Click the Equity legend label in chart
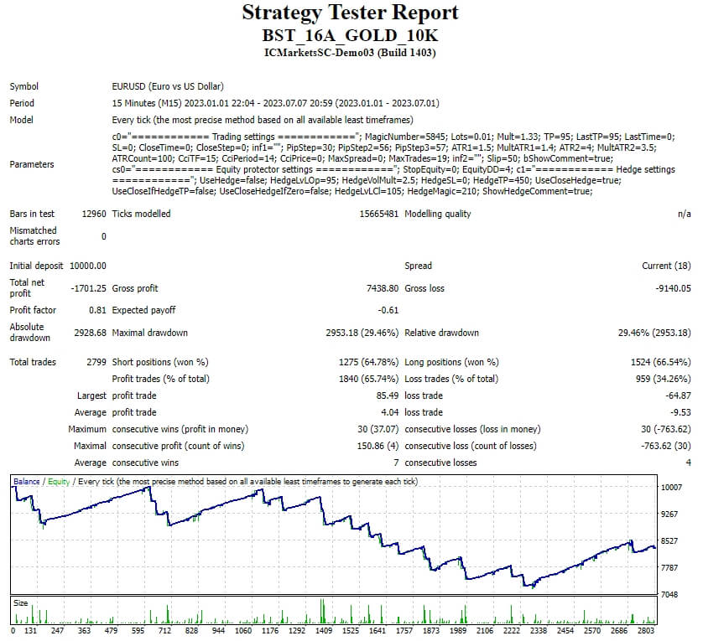Screen dimensions: 703x641 (x=59, y=482)
